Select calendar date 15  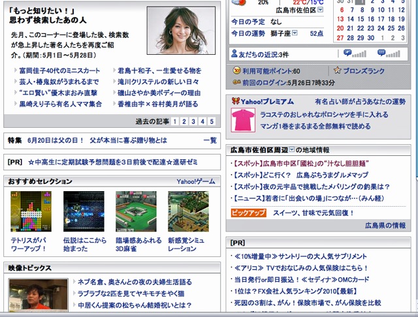[x=361, y=19]
